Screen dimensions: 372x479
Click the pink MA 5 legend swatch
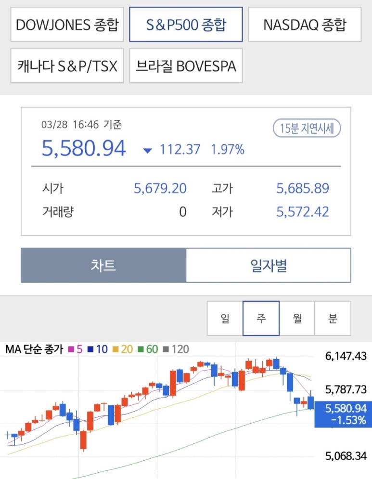point(71,349)
